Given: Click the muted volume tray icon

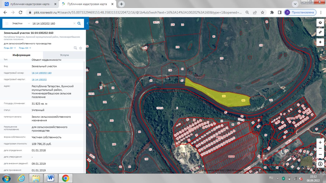Looking at the screenshot, I should [301, 178].
